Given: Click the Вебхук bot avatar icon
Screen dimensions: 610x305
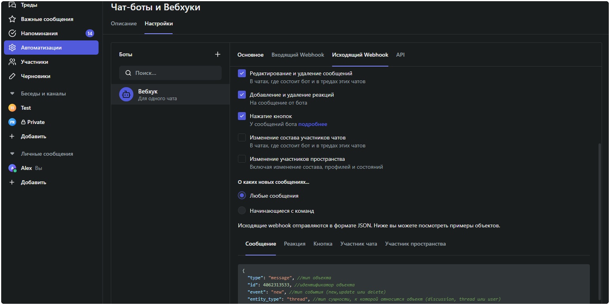Looking at the screenshot, I should coord(126,95).
